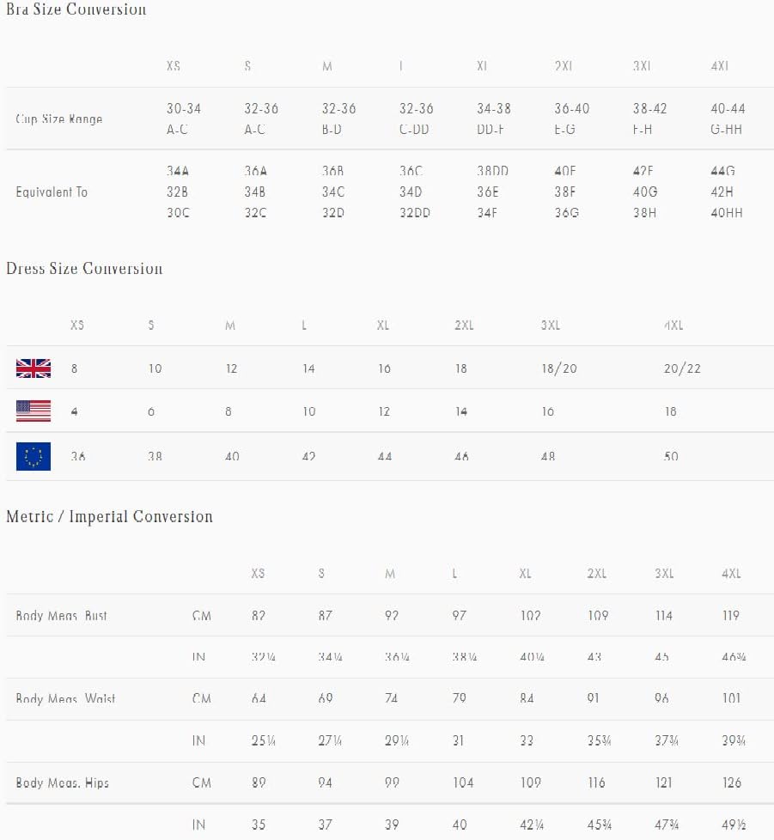Click the 30-34 cup size range value
The width and height of the screenshot is (774, 840).
[x=184, y=109]
